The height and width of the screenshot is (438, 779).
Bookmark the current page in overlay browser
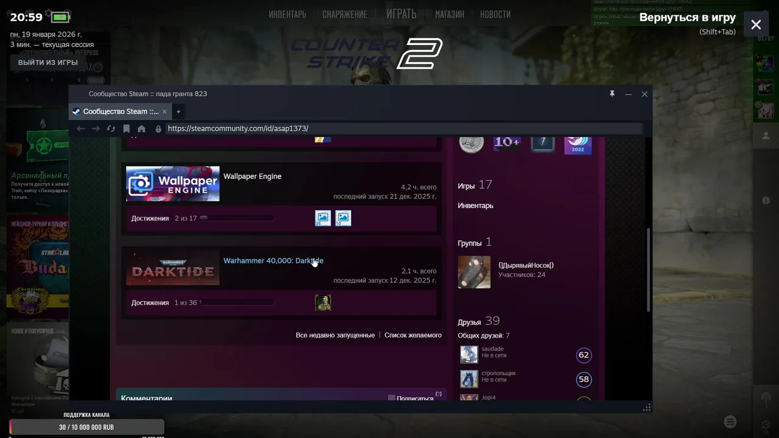click(x=127, y=128)
